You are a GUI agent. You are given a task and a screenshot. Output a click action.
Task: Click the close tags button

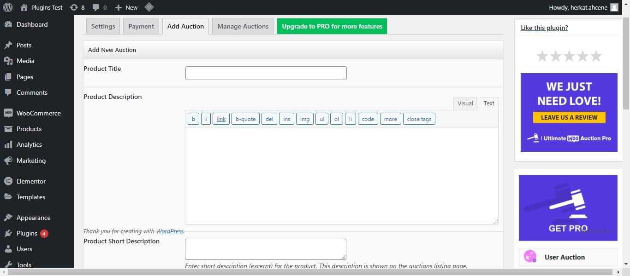419,119
